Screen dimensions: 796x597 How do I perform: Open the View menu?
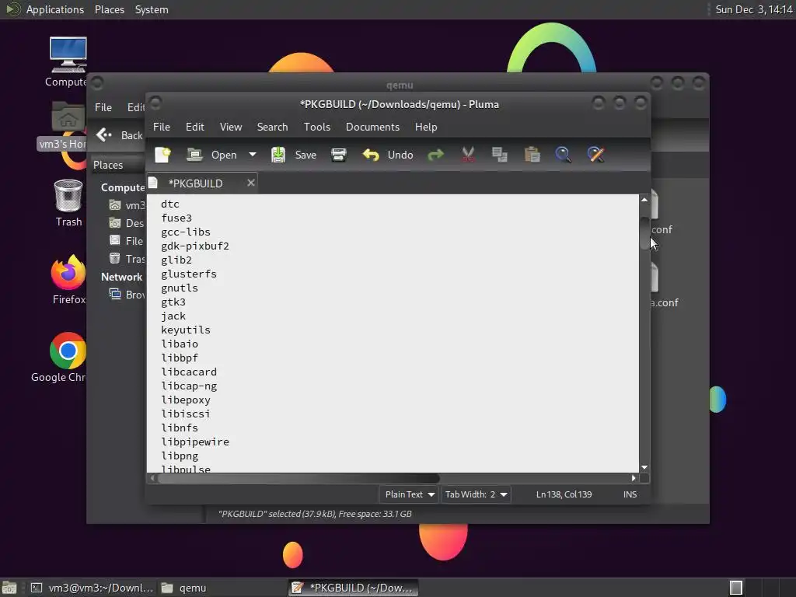[x=230, y=127]
